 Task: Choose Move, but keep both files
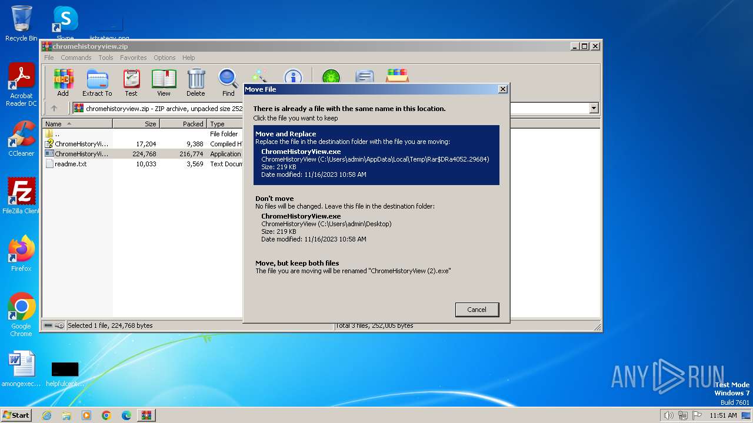[376, 267]
